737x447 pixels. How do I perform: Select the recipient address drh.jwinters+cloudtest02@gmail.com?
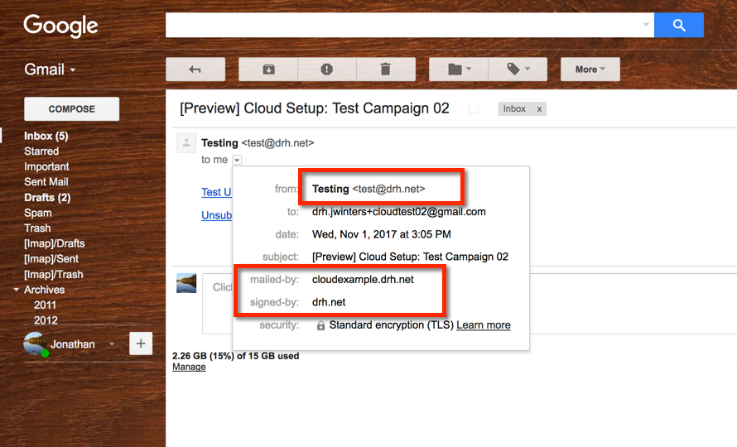pos(398,212)
